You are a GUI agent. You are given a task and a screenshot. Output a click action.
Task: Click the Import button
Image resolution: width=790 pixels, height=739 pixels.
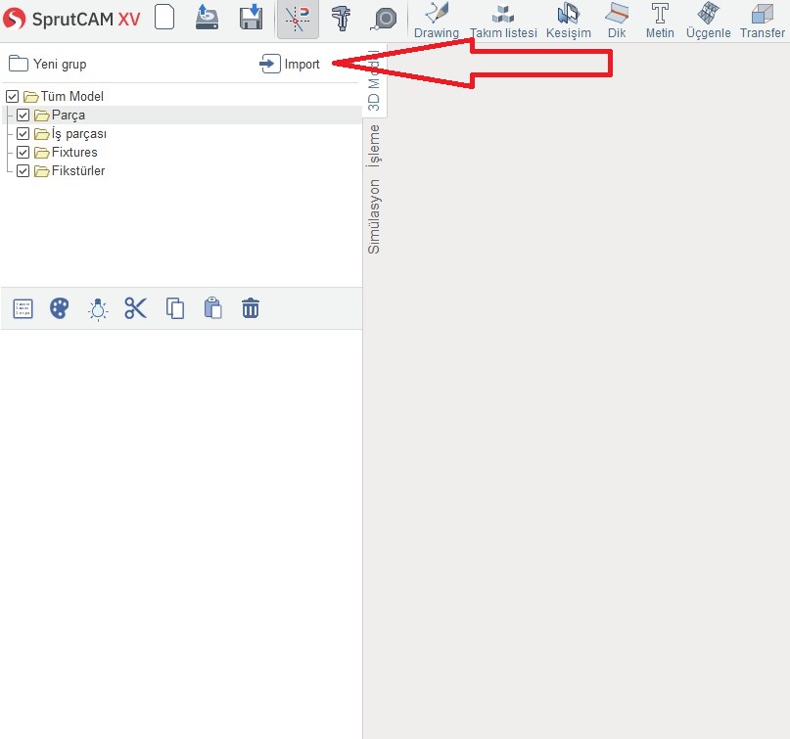pyautogui.click(x=291, y=65)
